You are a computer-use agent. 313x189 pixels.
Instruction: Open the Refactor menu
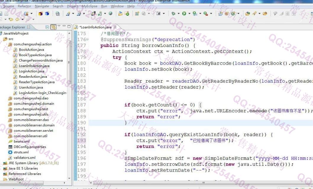pyautogui.click(x=24, y=6)
